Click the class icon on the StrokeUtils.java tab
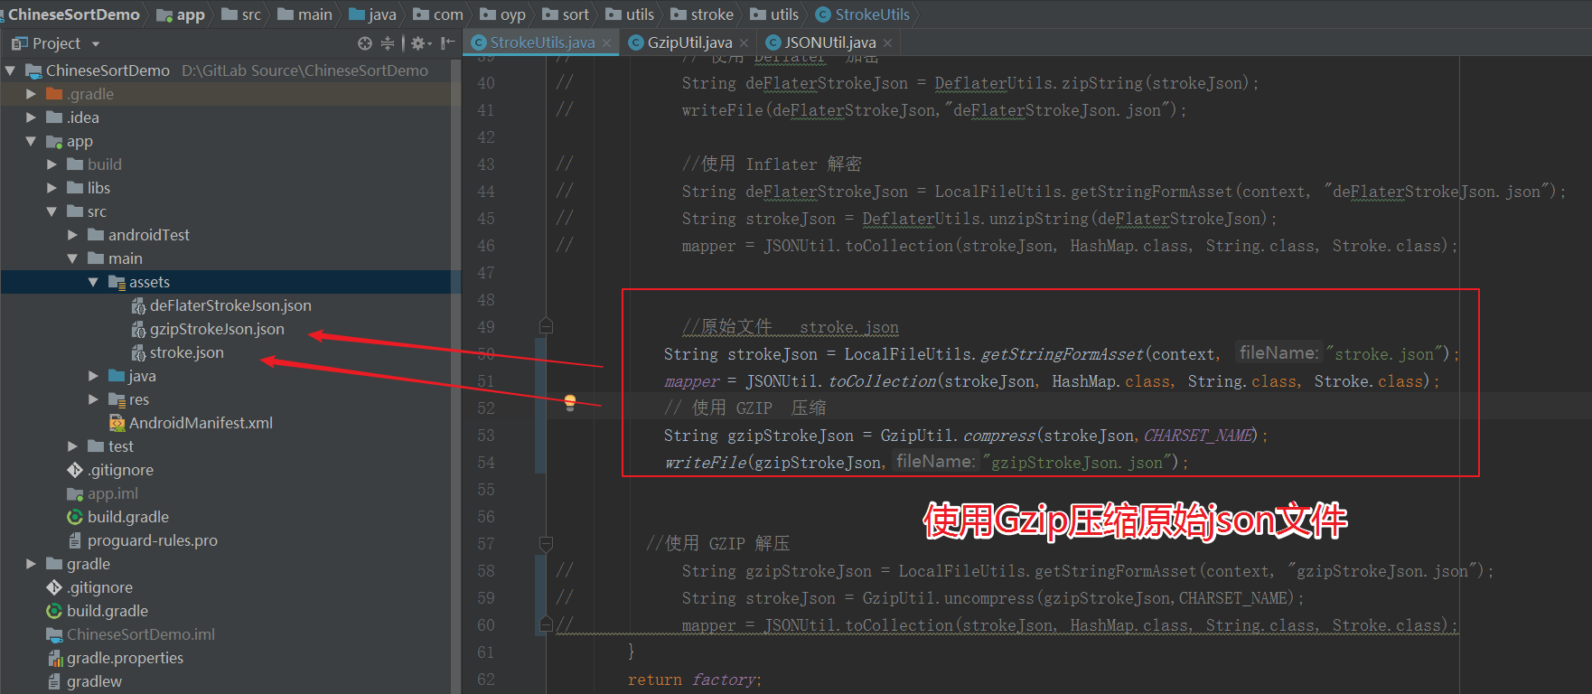Image resolution: width=1592 pixels, height=694 pixels. coord(479,42)
